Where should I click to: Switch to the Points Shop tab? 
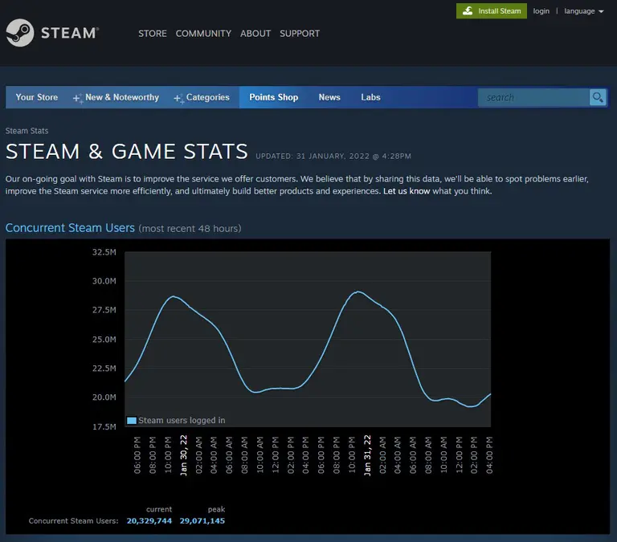tap(273, 97)
